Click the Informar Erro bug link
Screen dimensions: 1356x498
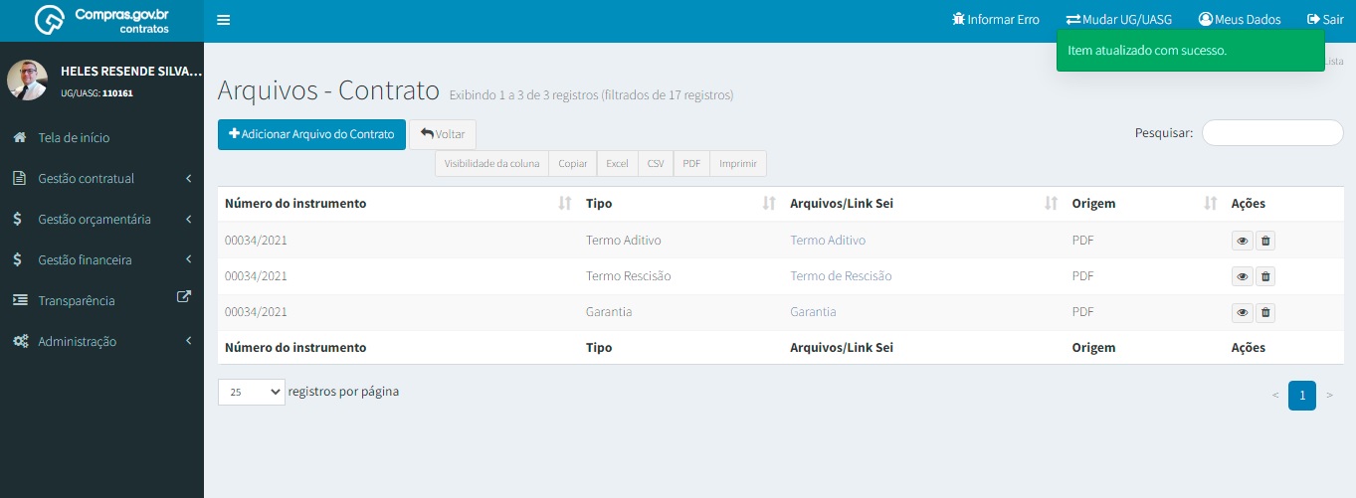click(996, 19)
